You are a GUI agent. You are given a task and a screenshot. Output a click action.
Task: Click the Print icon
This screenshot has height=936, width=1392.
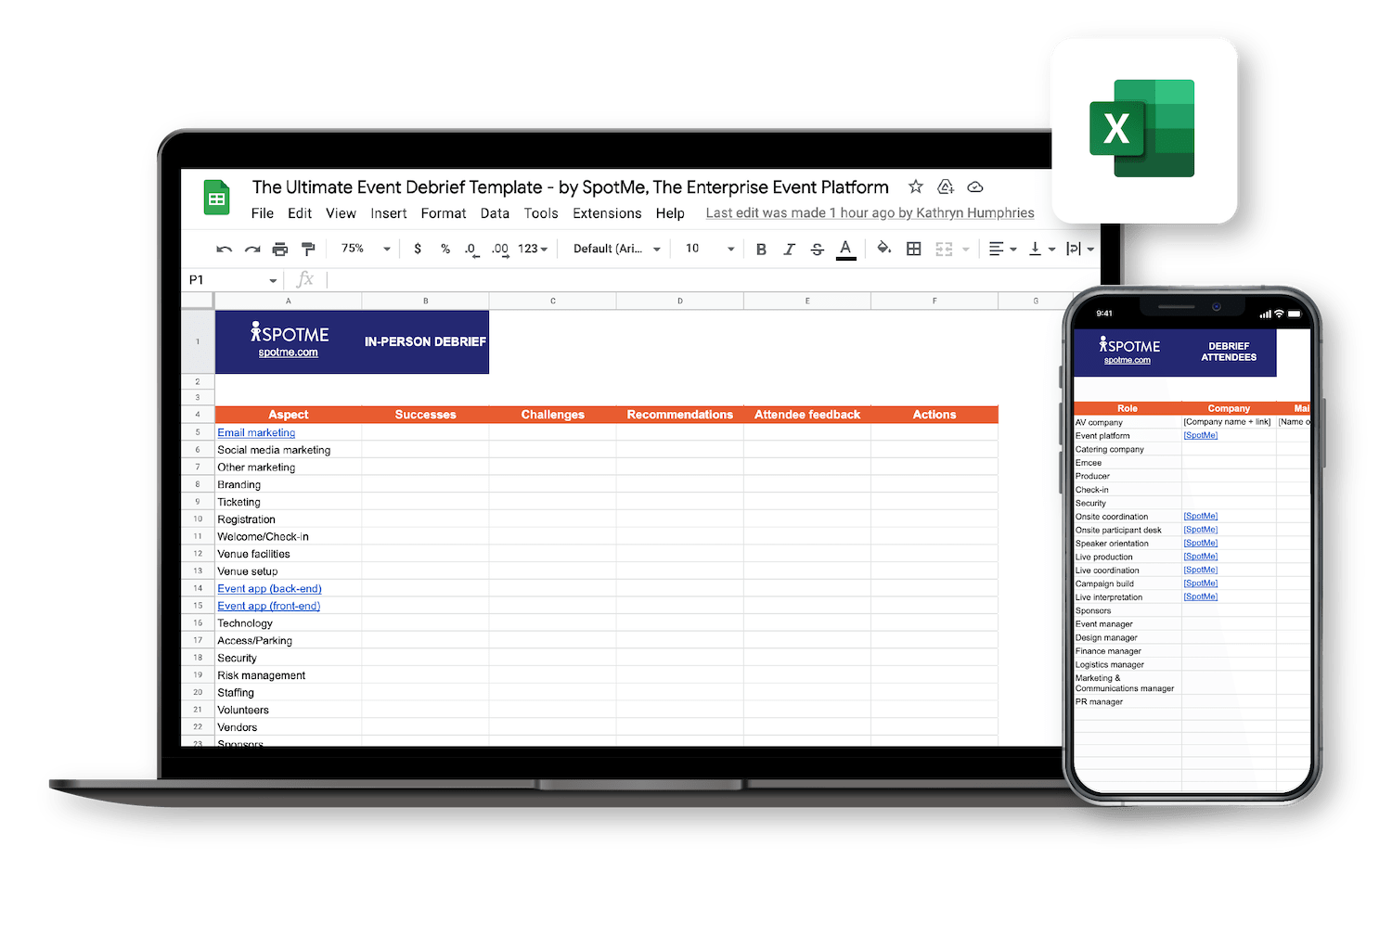[279, 249]
